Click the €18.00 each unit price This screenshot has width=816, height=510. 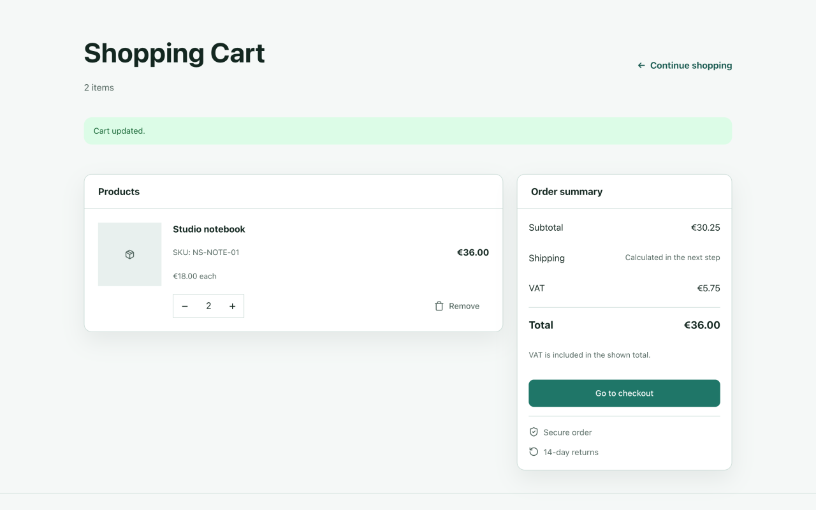(x=194, y=276)
